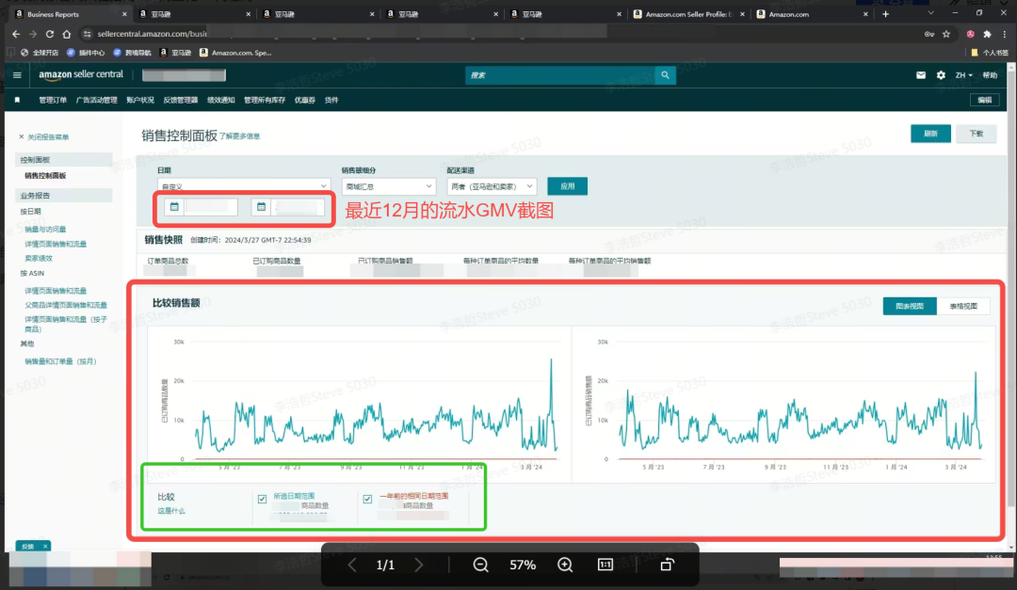Click the search magnifier button

[x=666, y=75]
